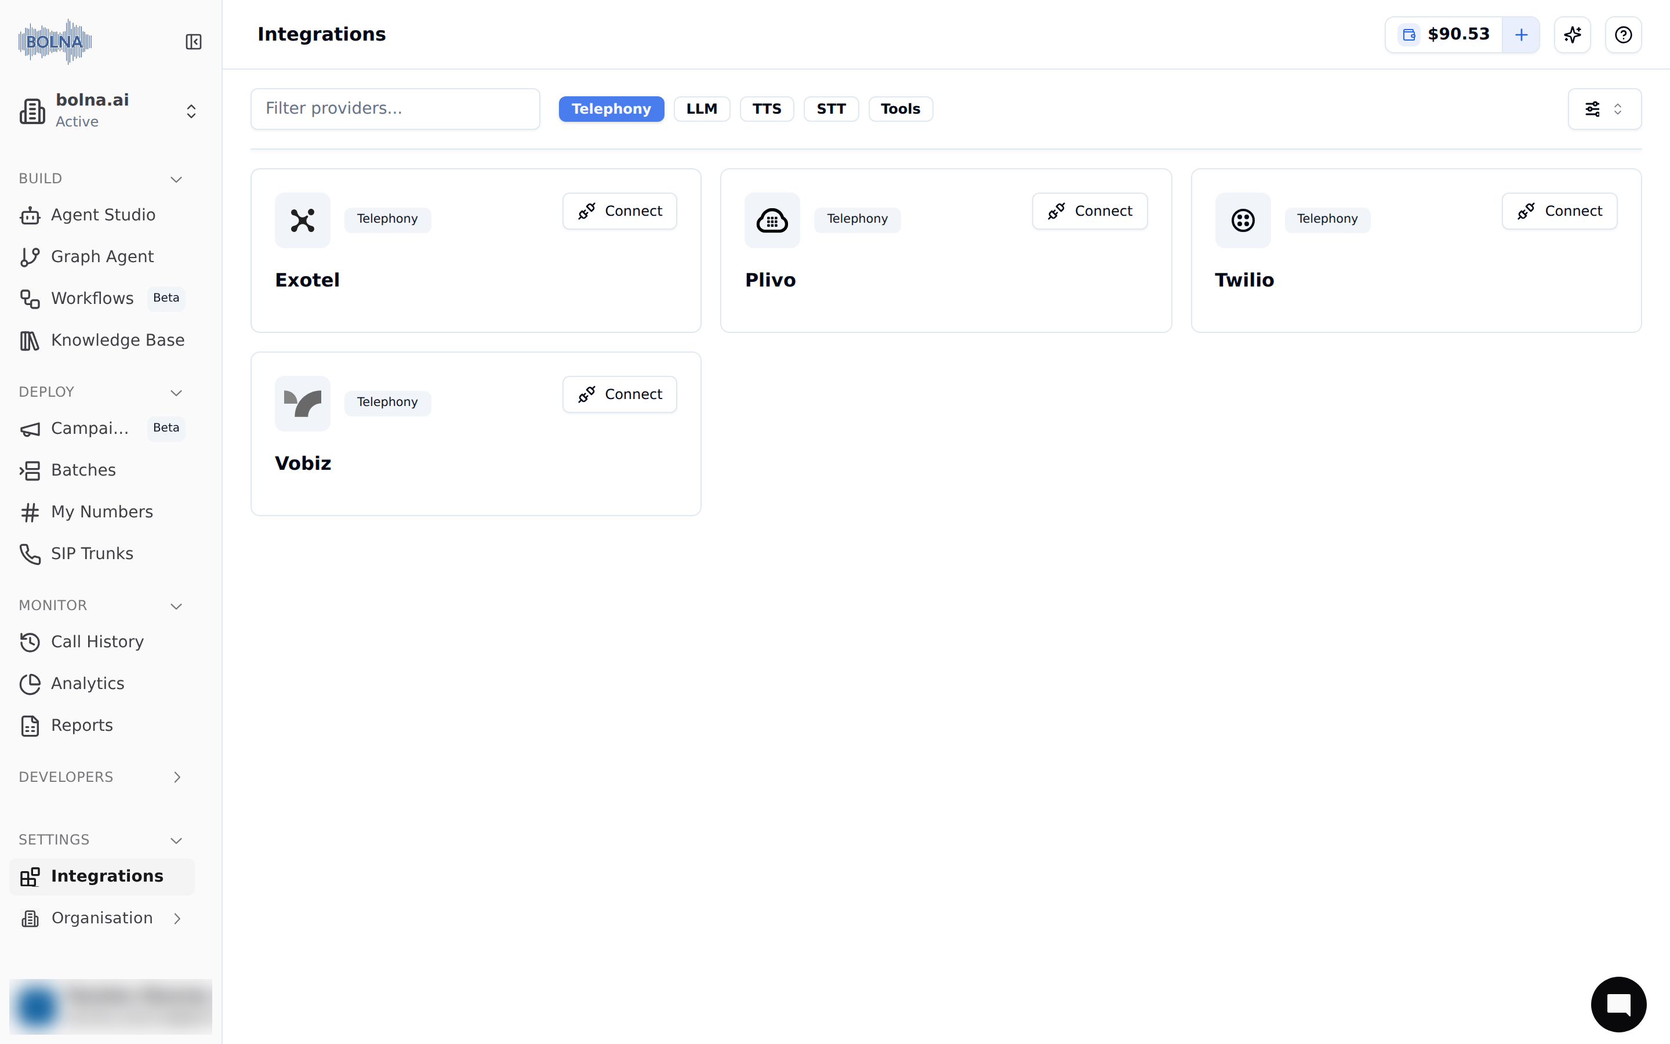Click the Twilio logo icon
Screen dimensions: 1670x1044
pyautogui.click(x=1243, y=220)
